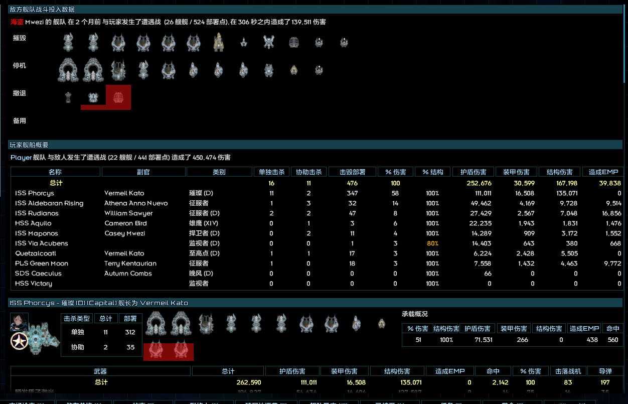The image size is (628, 404).
Task: Click the 玩家舰船概要 section header
Action: coord(29,145)
